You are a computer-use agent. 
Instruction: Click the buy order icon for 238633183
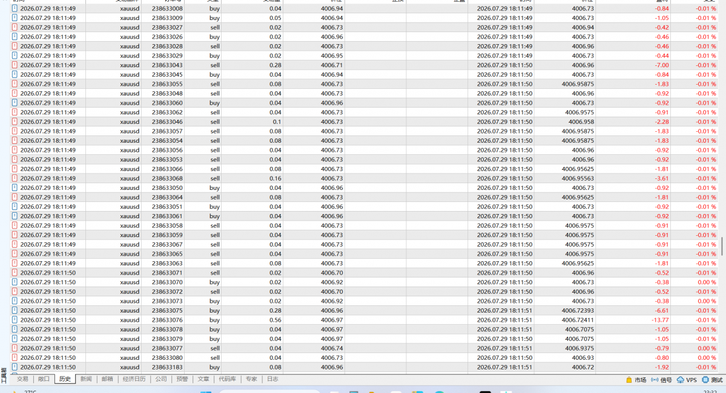point(15,367)
